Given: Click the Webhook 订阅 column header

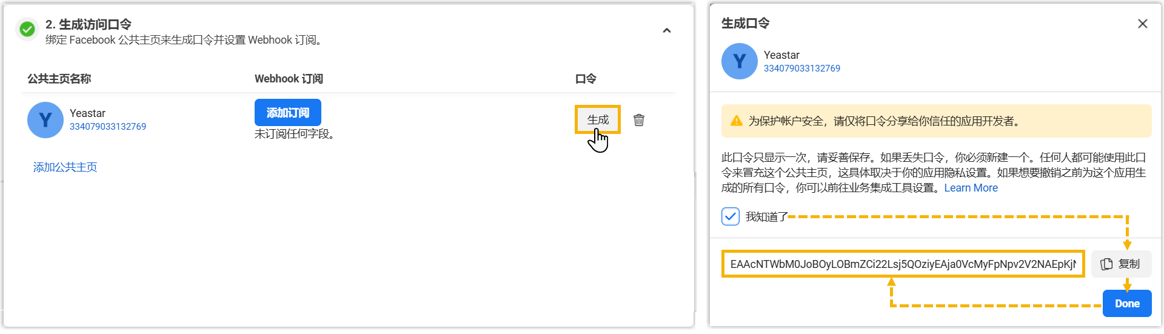Looking at the screenshot, I should (289, 79).
